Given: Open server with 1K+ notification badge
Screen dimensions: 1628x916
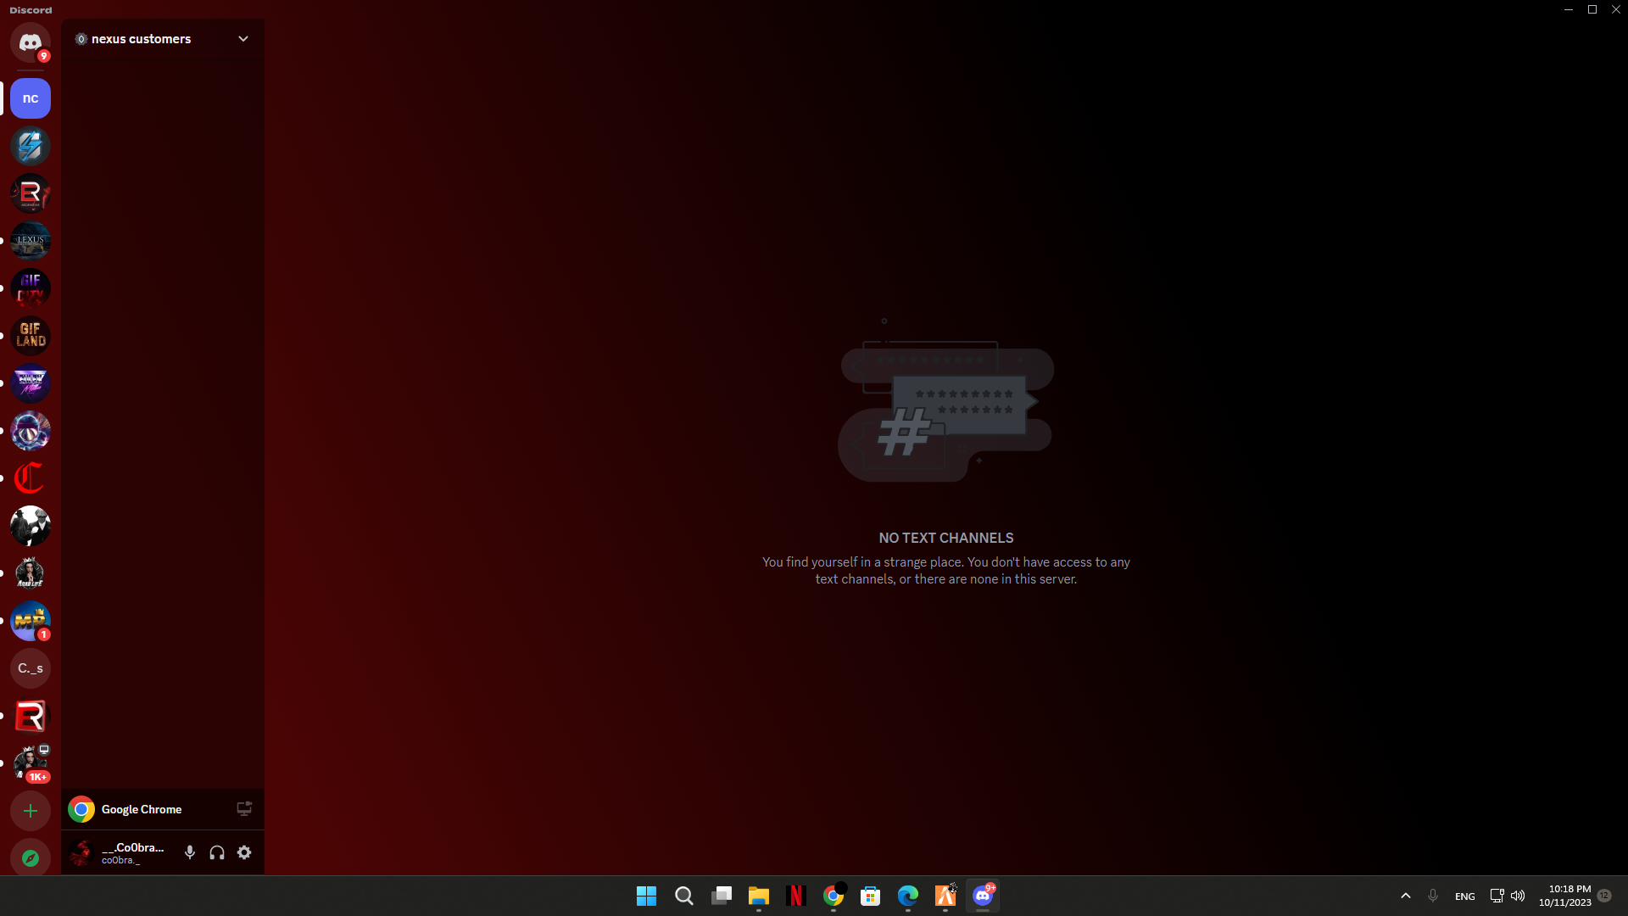Looking at the screenshot, I should tap(31, 763).
